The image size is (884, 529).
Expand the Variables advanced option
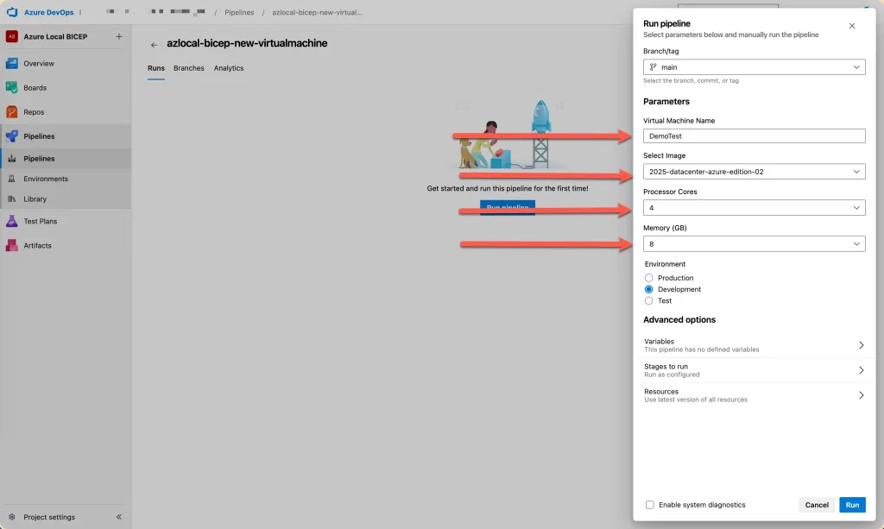pyautogui.click(x=754, y=345)
